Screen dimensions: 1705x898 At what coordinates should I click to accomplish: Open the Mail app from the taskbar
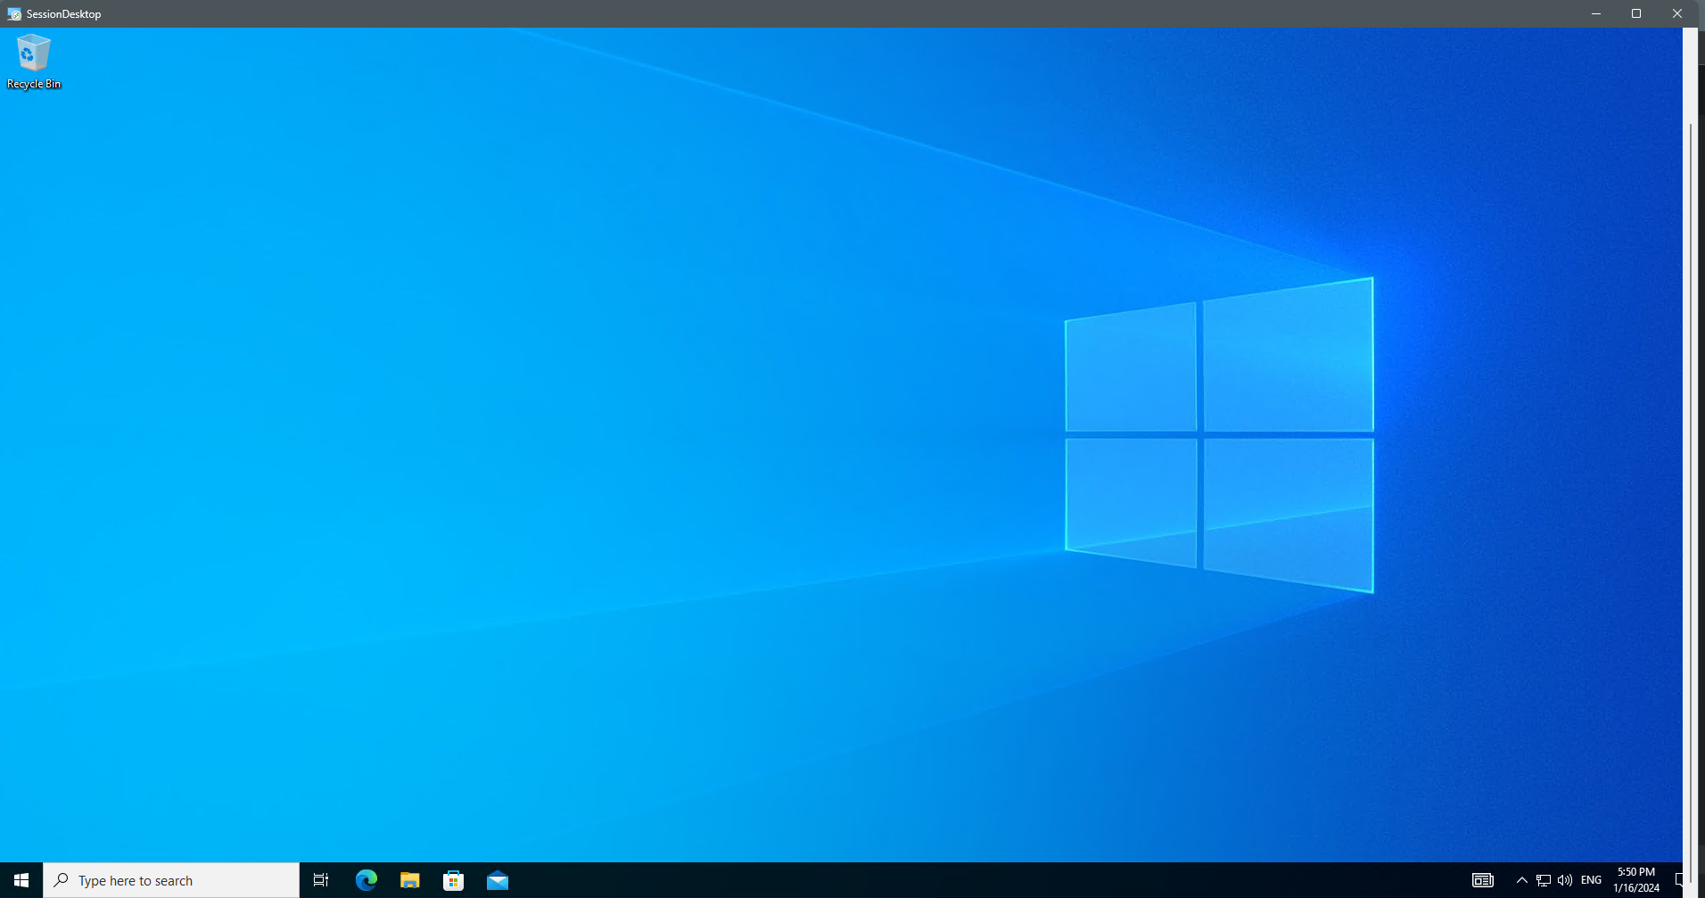point(497,880)
